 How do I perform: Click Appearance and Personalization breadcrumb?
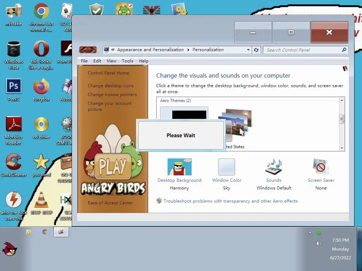coord(151,49)
